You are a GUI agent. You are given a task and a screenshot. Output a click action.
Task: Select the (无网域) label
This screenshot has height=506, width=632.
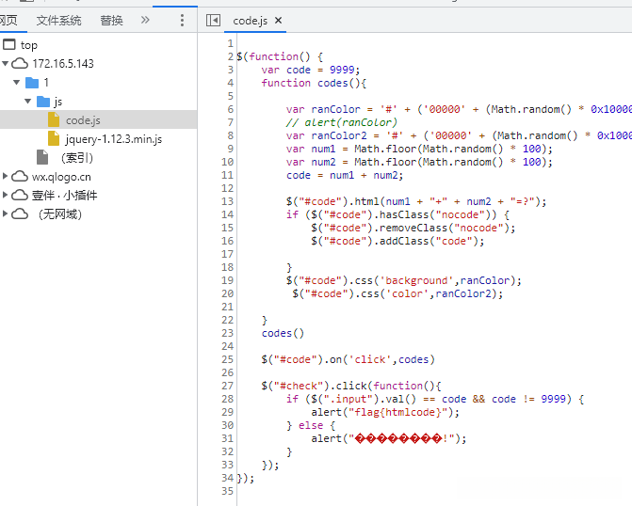60,214
